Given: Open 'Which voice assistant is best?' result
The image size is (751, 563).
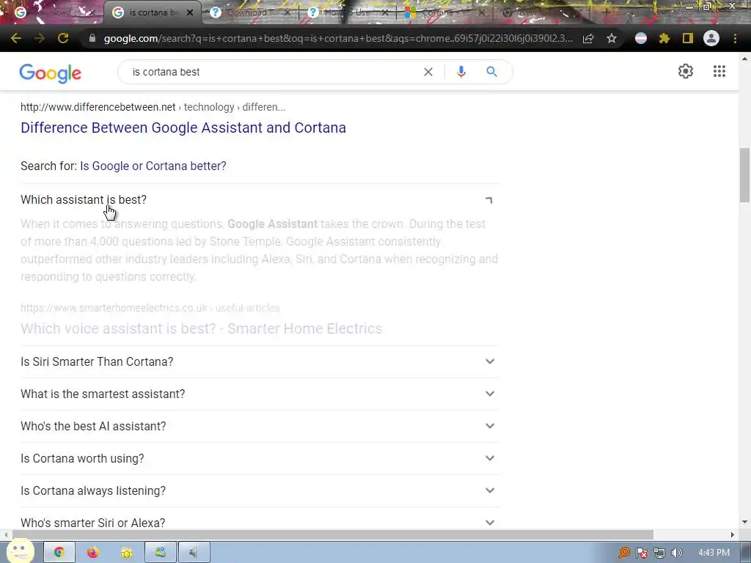Looking at the screenshot, I should [201, 328].
